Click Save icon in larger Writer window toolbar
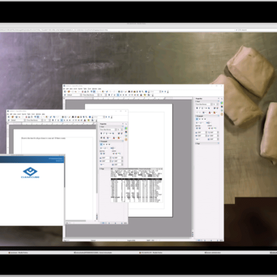Screen dimensions: 277x277 [x=73, y=91]
